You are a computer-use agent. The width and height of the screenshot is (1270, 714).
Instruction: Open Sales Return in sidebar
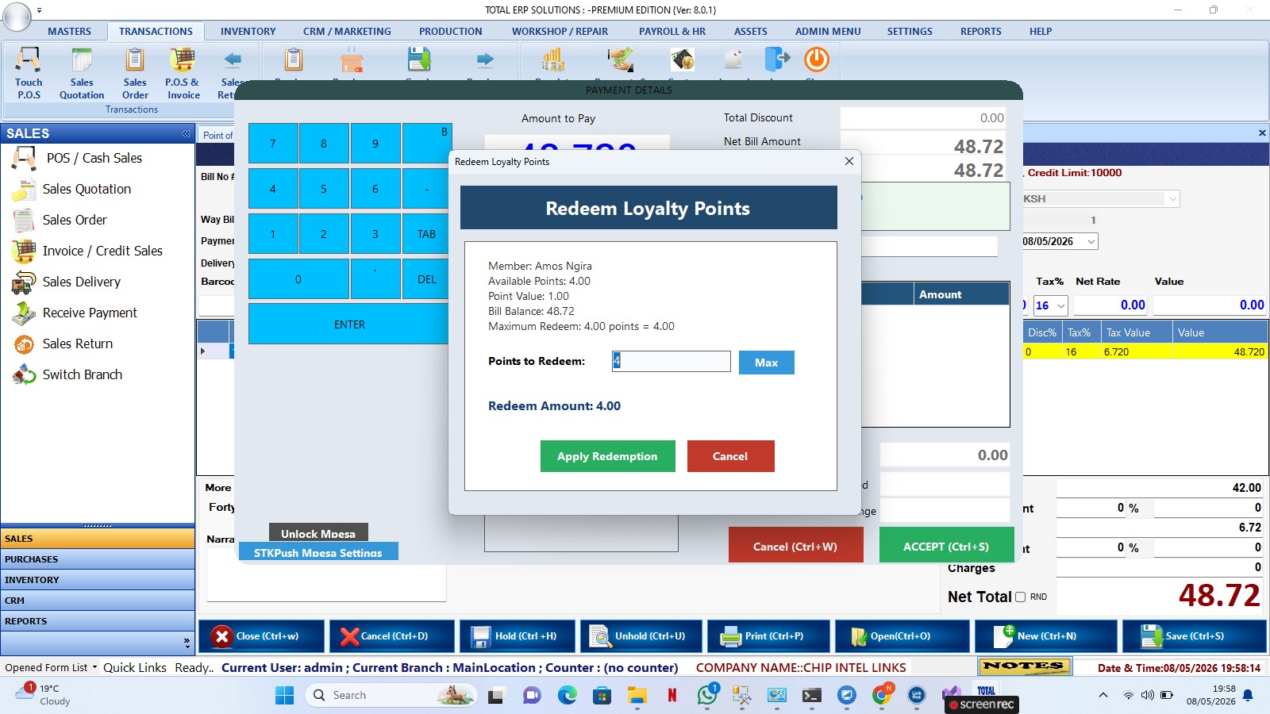coord(78,344)
